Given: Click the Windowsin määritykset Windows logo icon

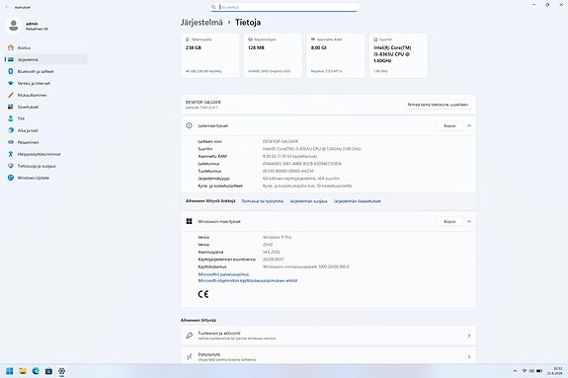Looking at the screenshot, I should pos(189,221).
